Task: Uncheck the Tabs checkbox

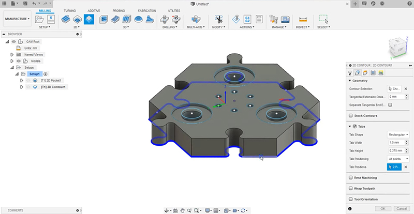Action: (351, 127)
